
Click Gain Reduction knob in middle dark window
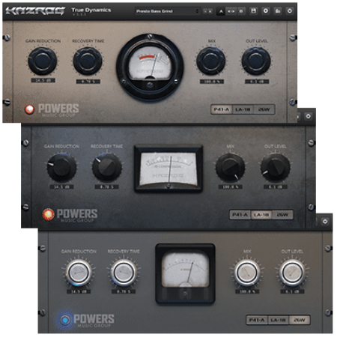pyautogui.click(x=61, y=168)
